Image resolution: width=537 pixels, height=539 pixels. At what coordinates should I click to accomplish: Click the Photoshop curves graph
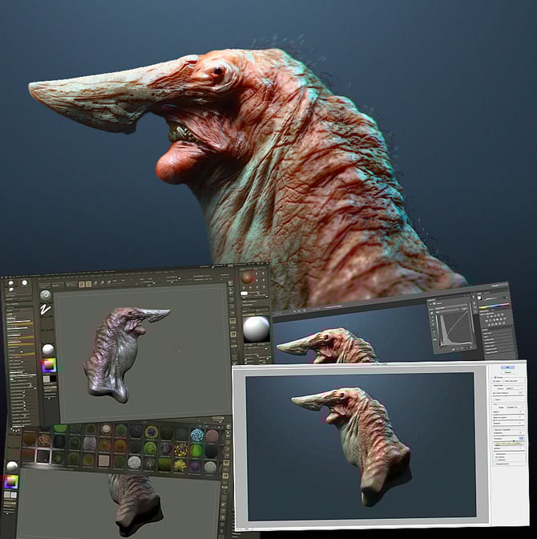click(x=454, y=327)
